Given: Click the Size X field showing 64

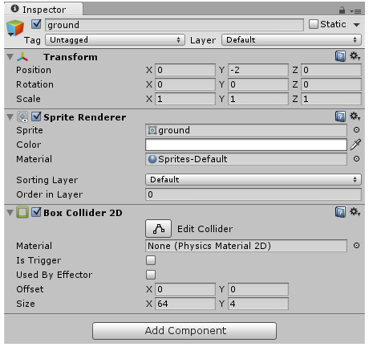Looking at the screenshot, I should tap(185, 304).
